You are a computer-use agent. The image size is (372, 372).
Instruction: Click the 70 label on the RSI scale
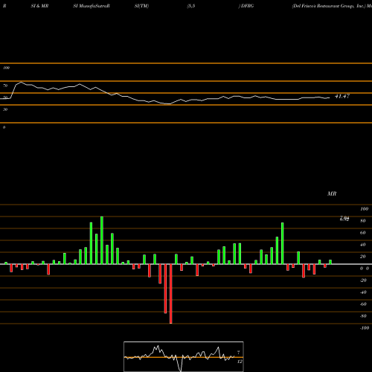(5, 86)
